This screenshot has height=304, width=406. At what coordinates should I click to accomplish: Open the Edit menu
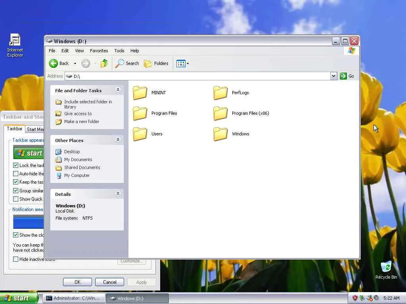click(65, 51)
